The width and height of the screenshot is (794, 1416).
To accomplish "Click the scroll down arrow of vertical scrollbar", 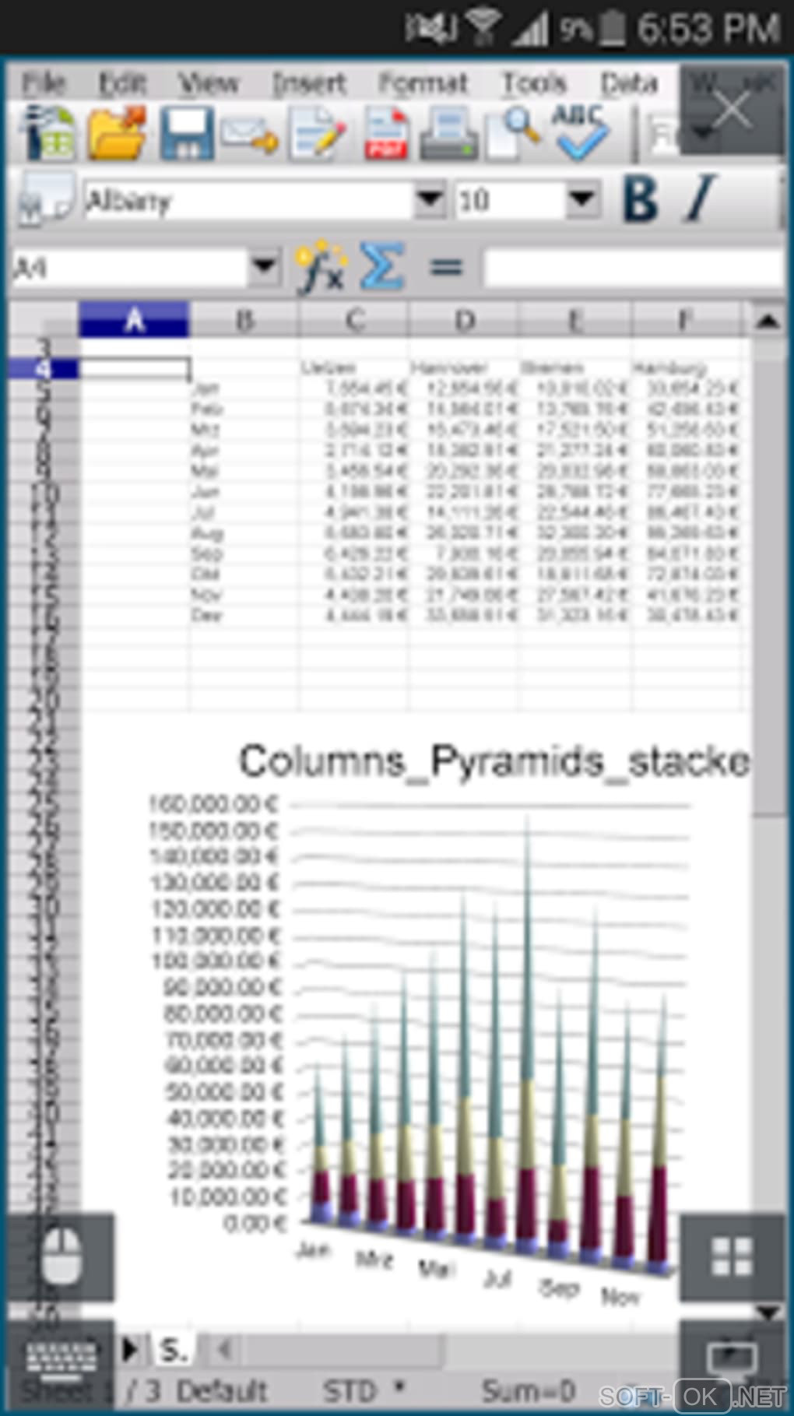I will pos(769,1312).
